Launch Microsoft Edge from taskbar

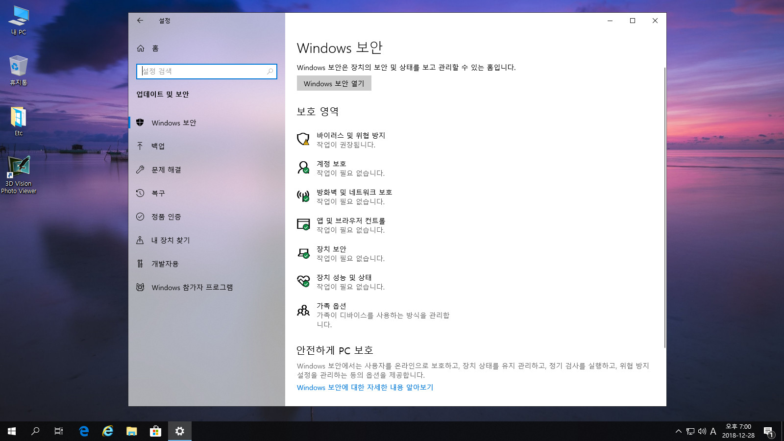[84, 431]
